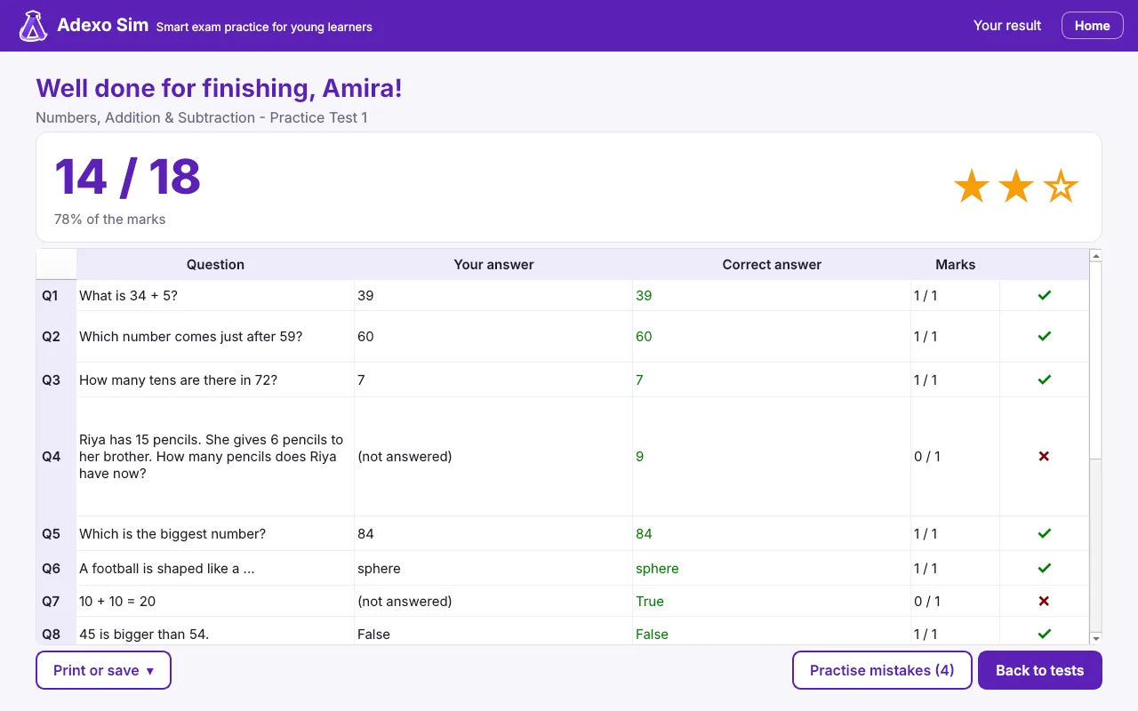The image size is (1138, 711).
Task: Click the red cross in row Q7
Action: (x=1045, y=601)
